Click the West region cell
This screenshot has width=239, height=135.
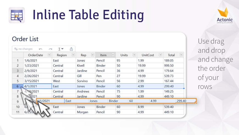click(64, 81)
